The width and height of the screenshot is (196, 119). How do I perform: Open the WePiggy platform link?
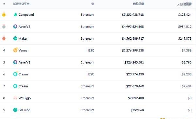[25, 98]
